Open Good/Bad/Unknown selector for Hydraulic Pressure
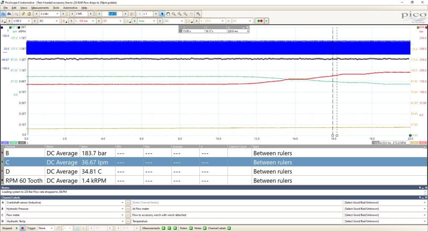The height and width of the screenshot is (232, 428). (x=385, y=209)
